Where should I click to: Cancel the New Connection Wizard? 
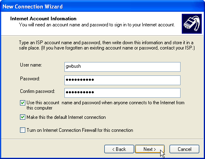184,149
